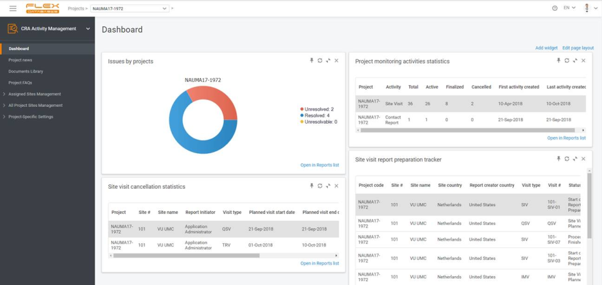The image size is (602, 285).
Task: Pin the Project monitoring activities statistics widget
Action: [x=559, y=61]
